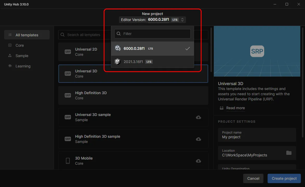Screen dimensions: 305x187
Task: Click download icon for High Definition 3D sample
Action: point(198,139)
